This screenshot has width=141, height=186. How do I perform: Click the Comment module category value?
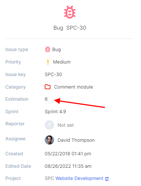tap(73, 87)
